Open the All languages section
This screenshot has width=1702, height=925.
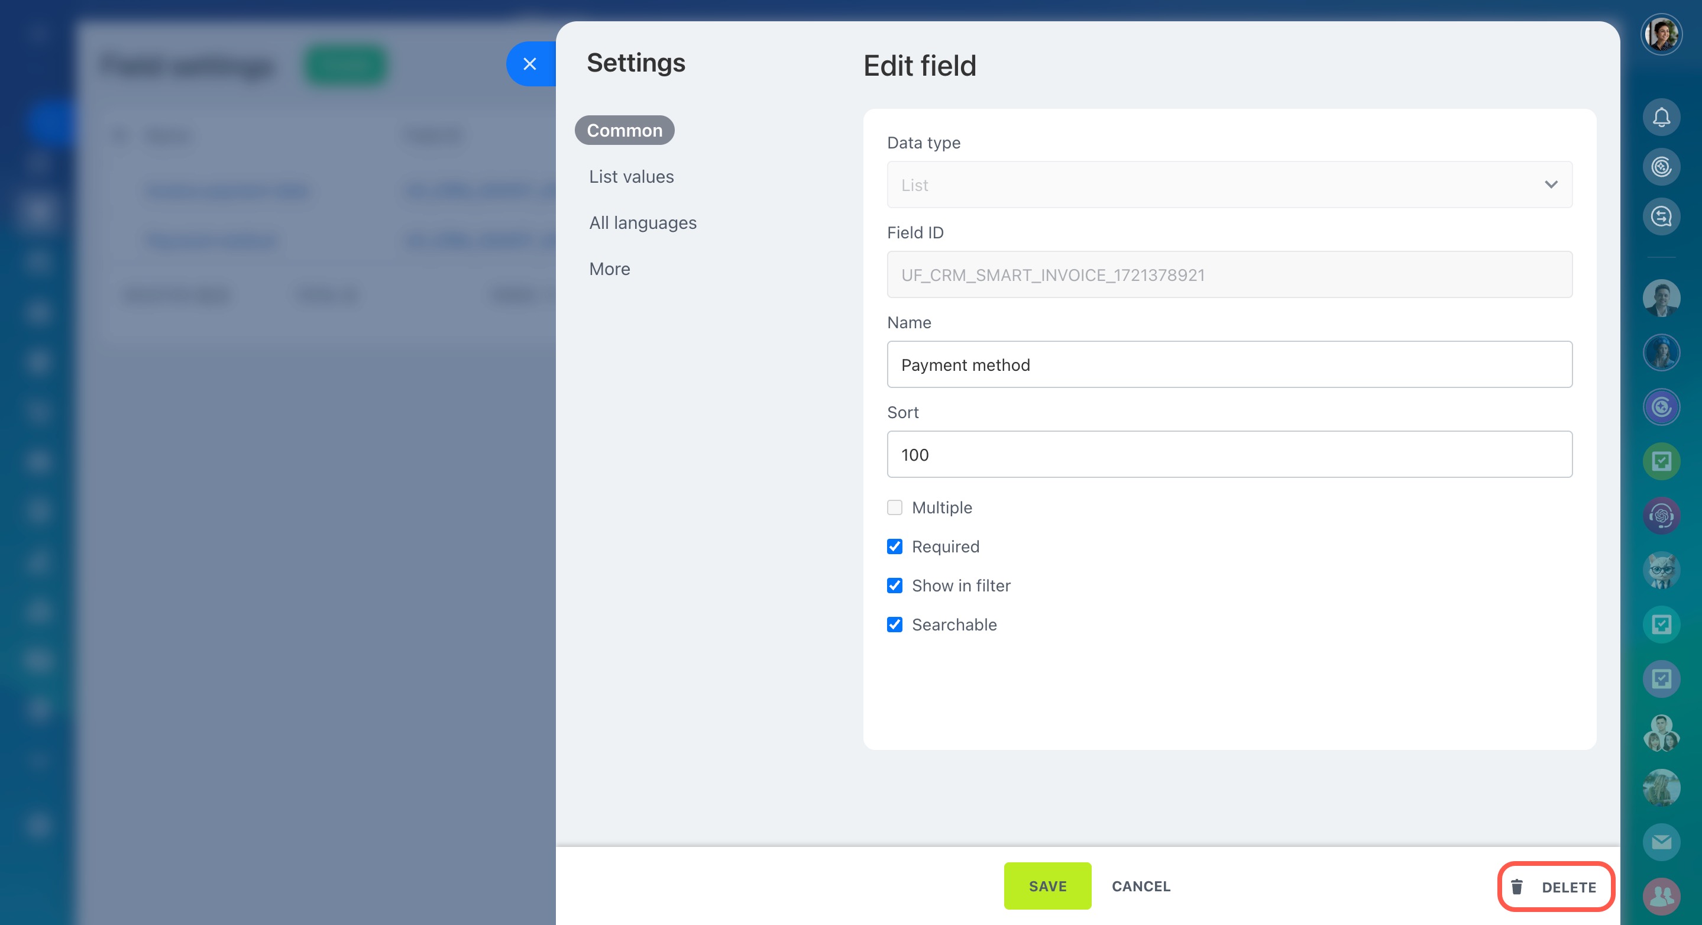(x=642, y=222)
